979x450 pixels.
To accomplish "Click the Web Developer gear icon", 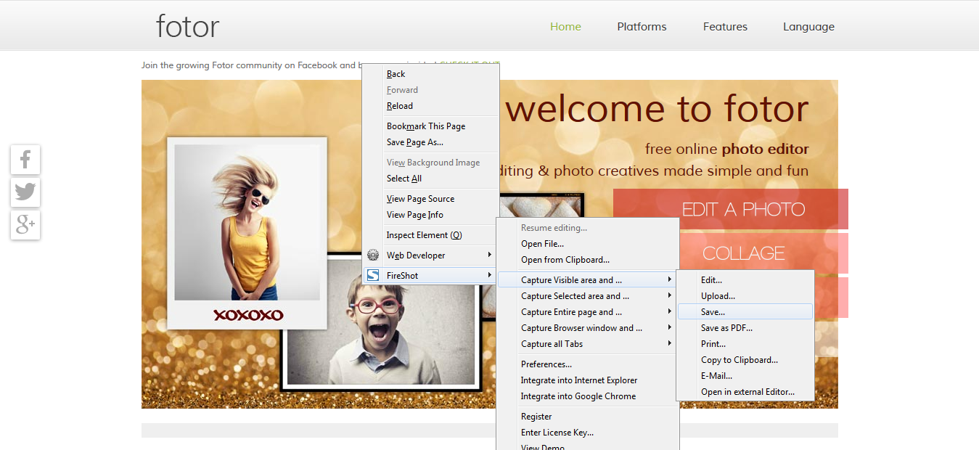I will tap(373, 255).
